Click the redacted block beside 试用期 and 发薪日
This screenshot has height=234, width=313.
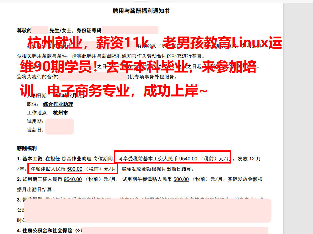point(59,126)
